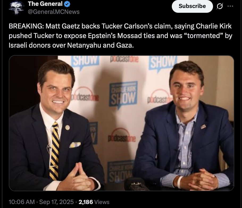This screenshot has width=242, height=208.
Task: Click the center Charlie Kirk Show backdrop logo
Action: point(123,94)
